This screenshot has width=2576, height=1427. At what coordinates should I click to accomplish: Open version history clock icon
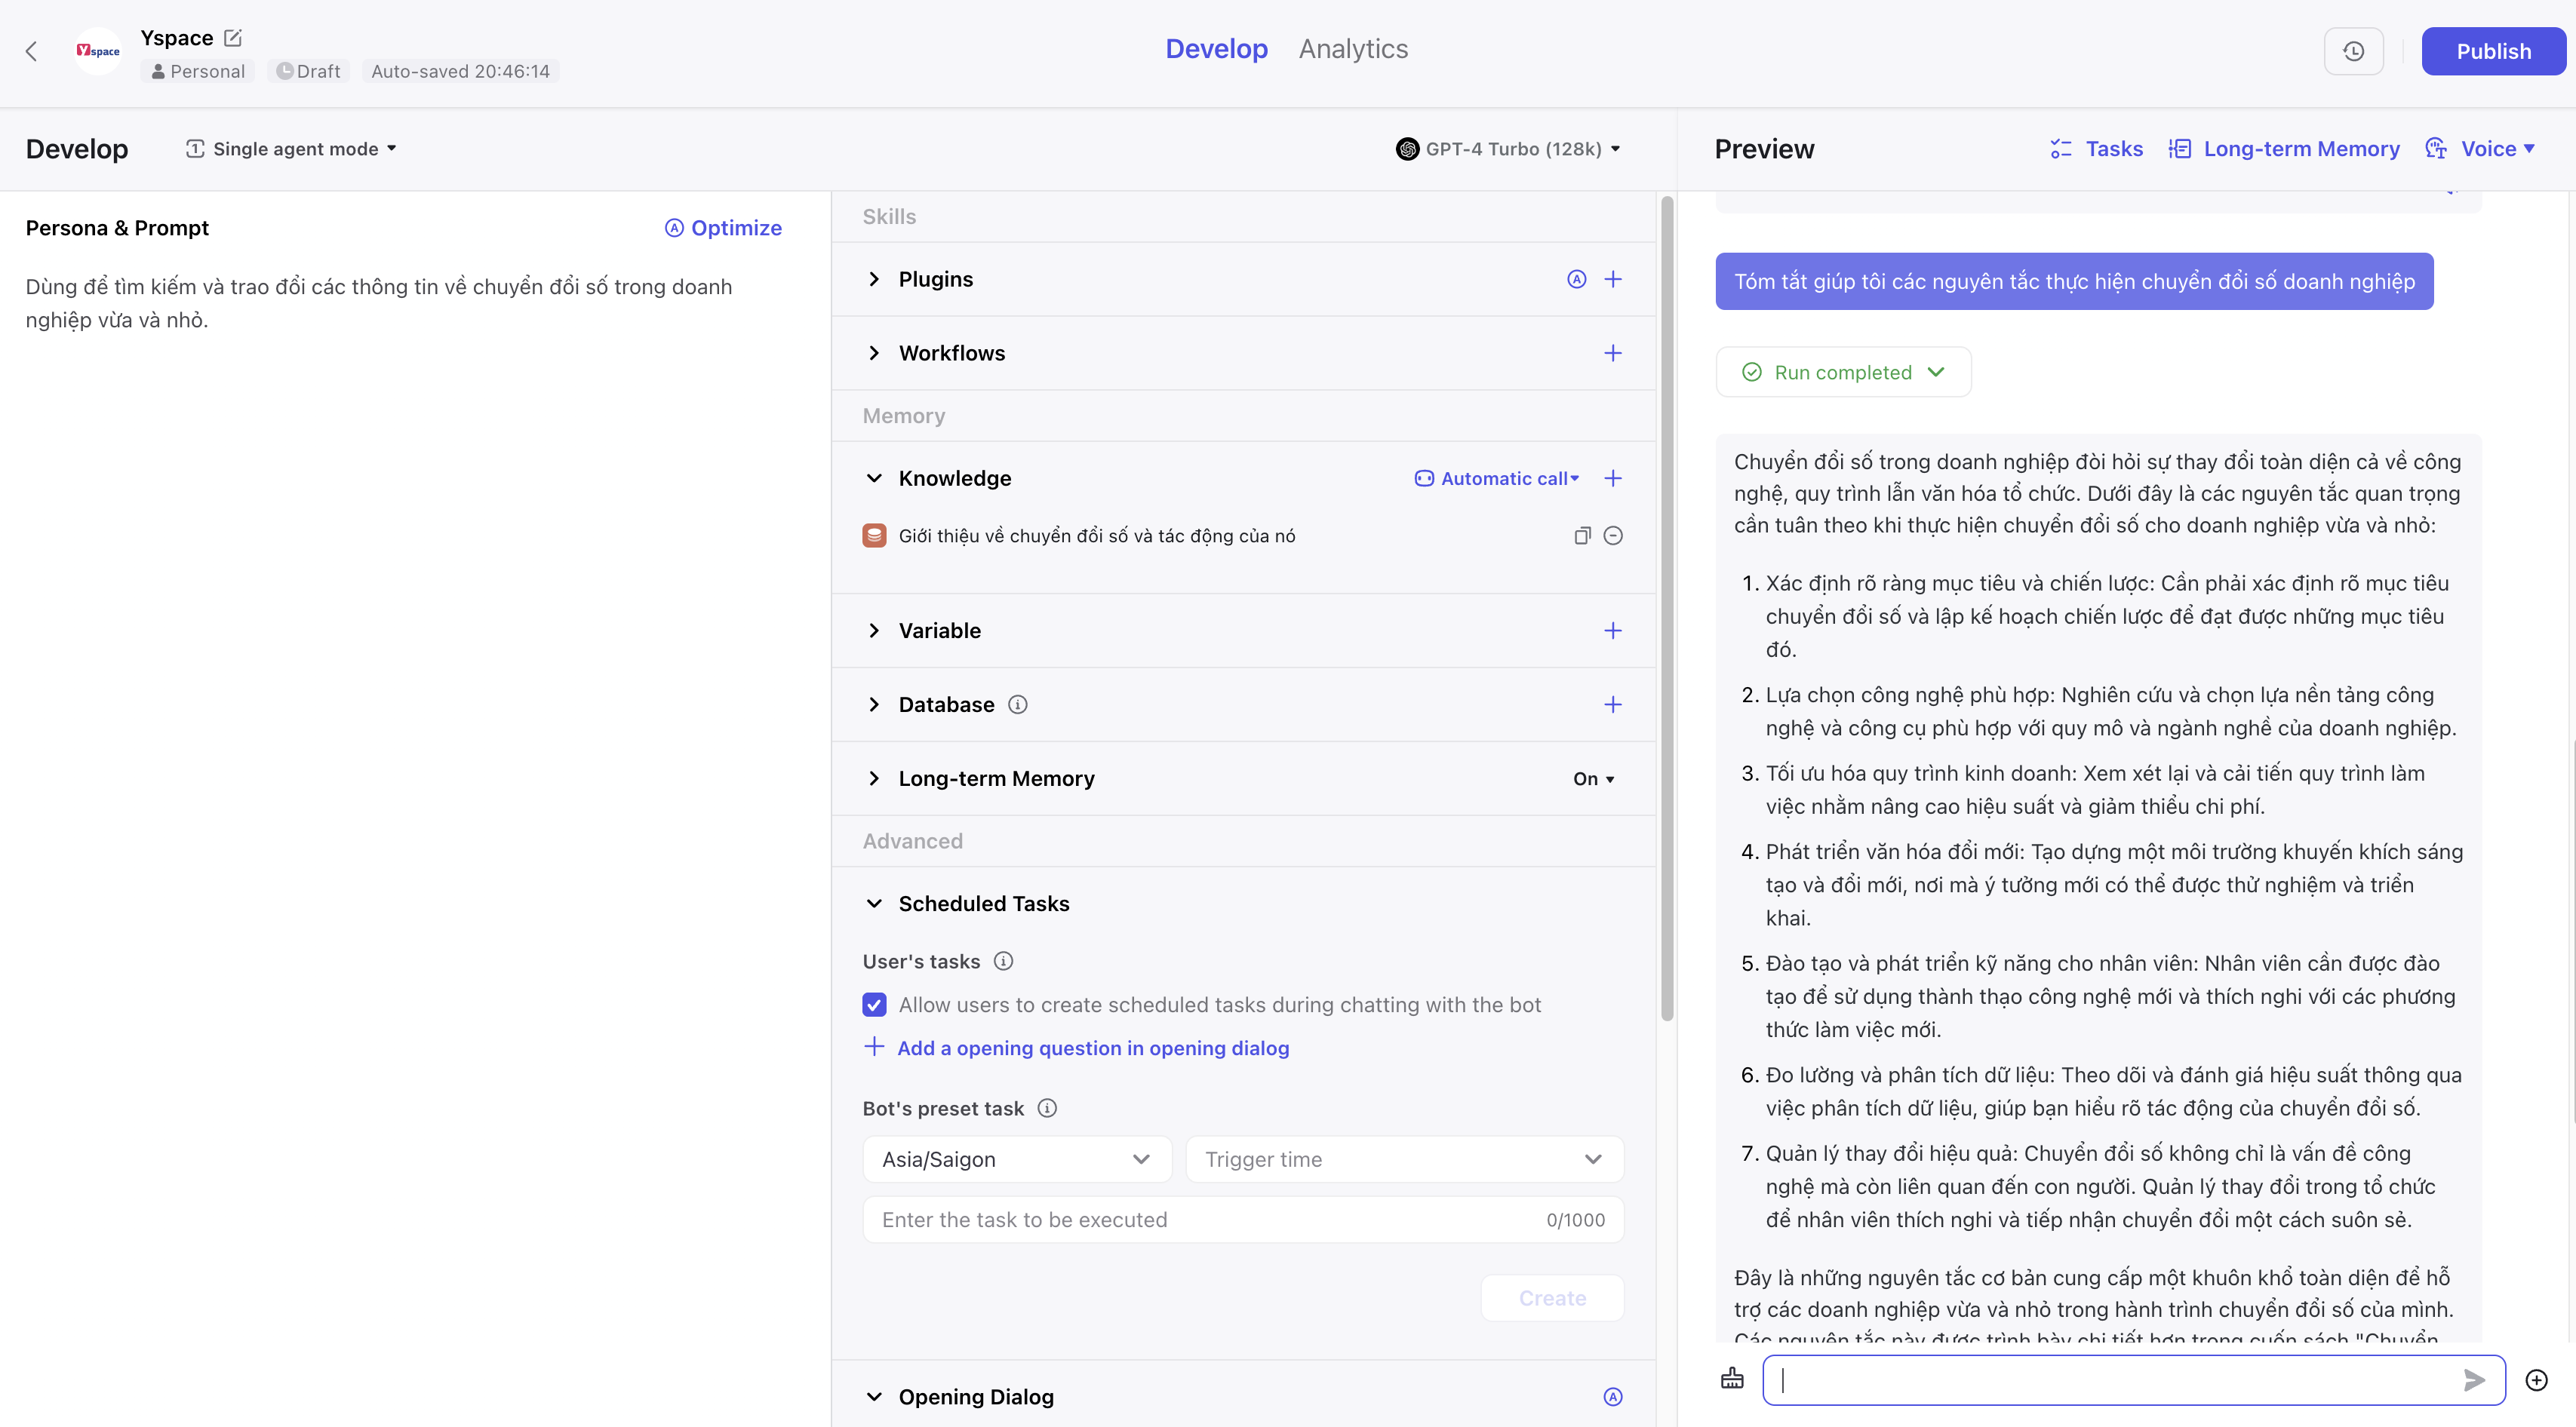click(x=2353, y=51)
